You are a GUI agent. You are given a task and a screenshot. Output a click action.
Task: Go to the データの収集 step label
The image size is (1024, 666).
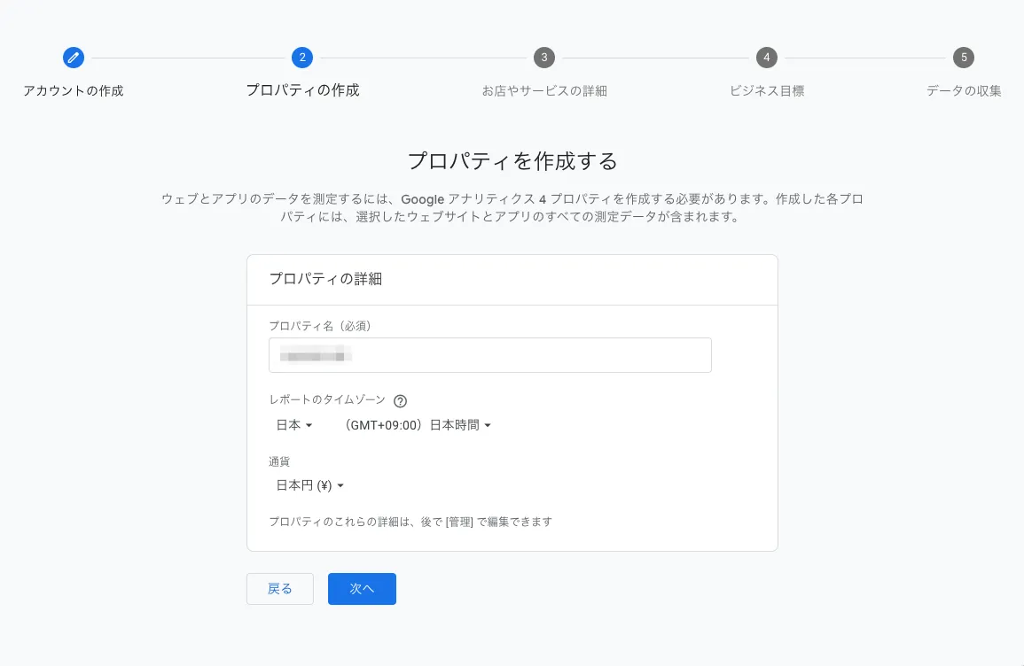[x=964, y=90]
